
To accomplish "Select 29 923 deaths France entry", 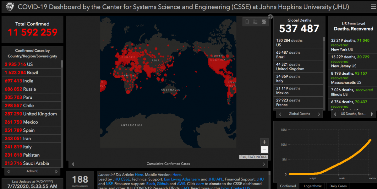I will (298, 102).
